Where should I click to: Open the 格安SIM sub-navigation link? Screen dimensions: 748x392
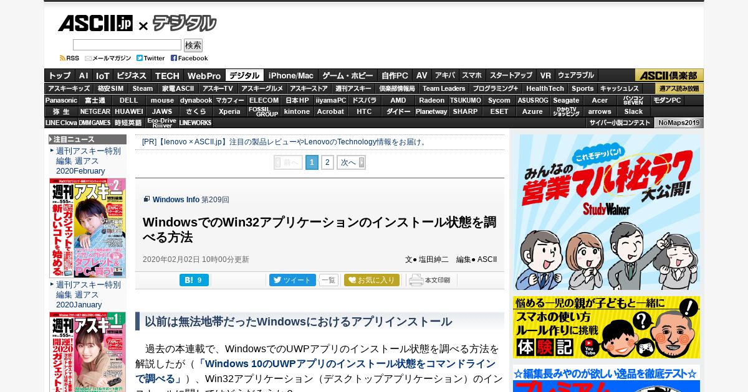(110, 88)
